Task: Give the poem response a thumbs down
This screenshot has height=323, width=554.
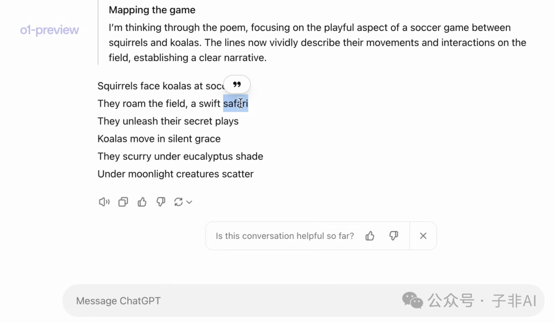Action: 161,202
